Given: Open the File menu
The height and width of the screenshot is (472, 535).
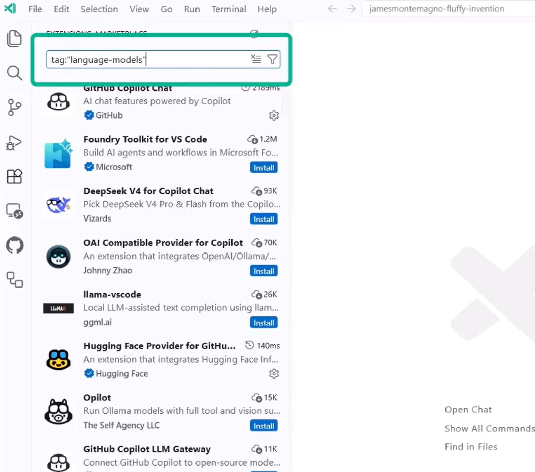Looking at the screenshot, I should [35, 9].
